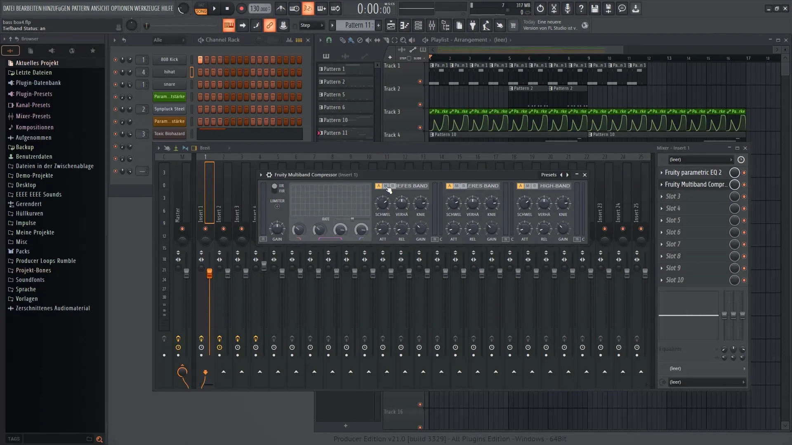This screenshot has height=445, width=792.
Task: Open mixer output (leer) dropdown at bottom
Action: 707,382
